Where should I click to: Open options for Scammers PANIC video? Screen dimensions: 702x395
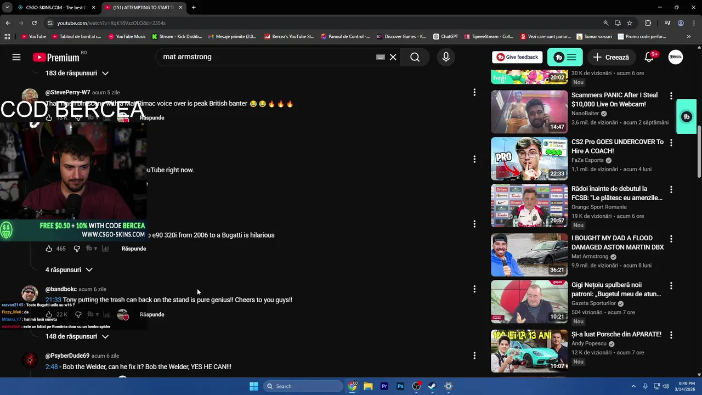tap(671, 96)
